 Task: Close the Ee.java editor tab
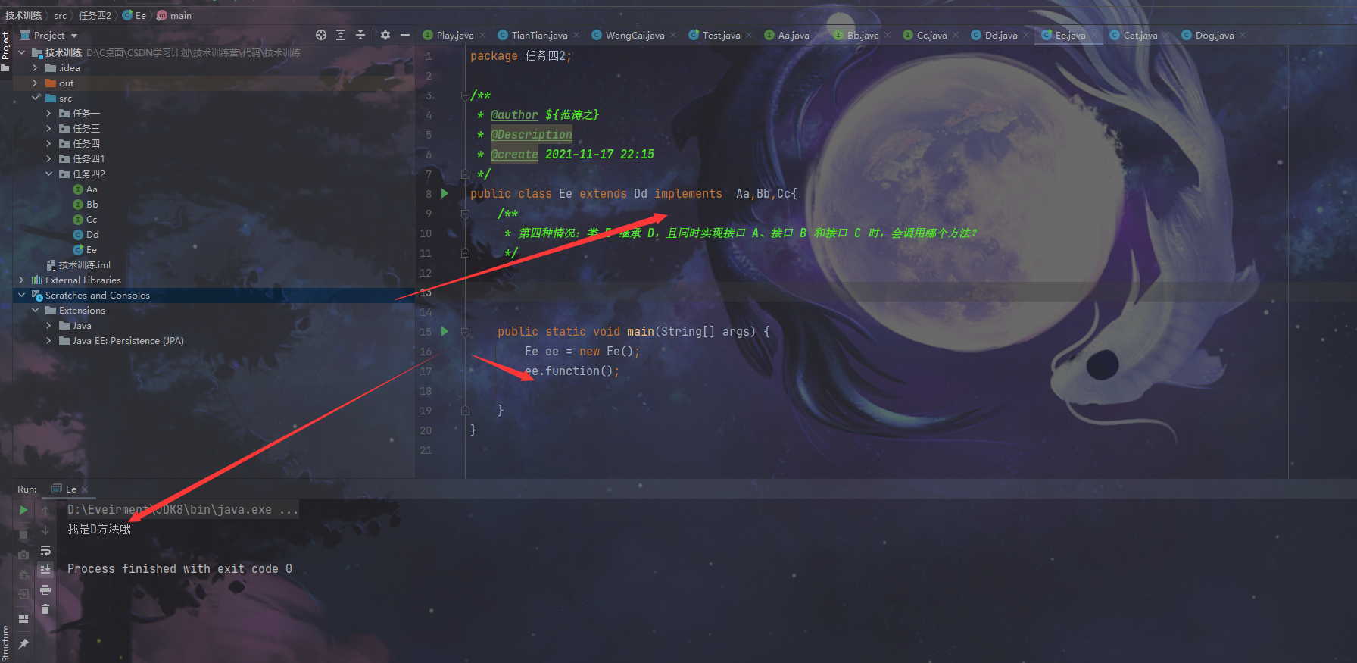point(1094,36)
